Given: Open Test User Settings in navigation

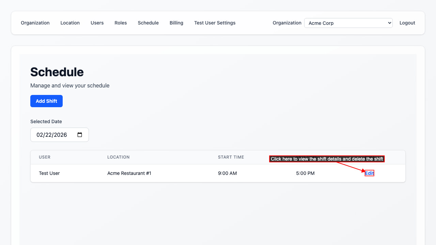Looking at the screenshot, I should pyautogui.click(x=215, y=23).
